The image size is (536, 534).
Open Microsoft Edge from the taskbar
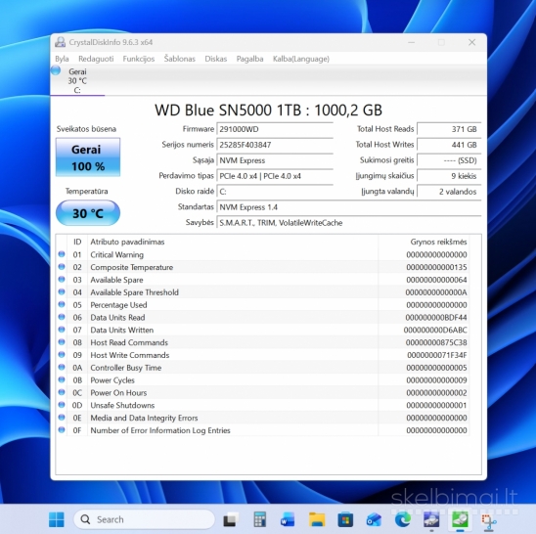(403, 519)
